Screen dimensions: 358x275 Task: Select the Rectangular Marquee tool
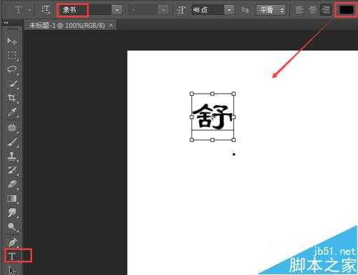coord(11,55)
